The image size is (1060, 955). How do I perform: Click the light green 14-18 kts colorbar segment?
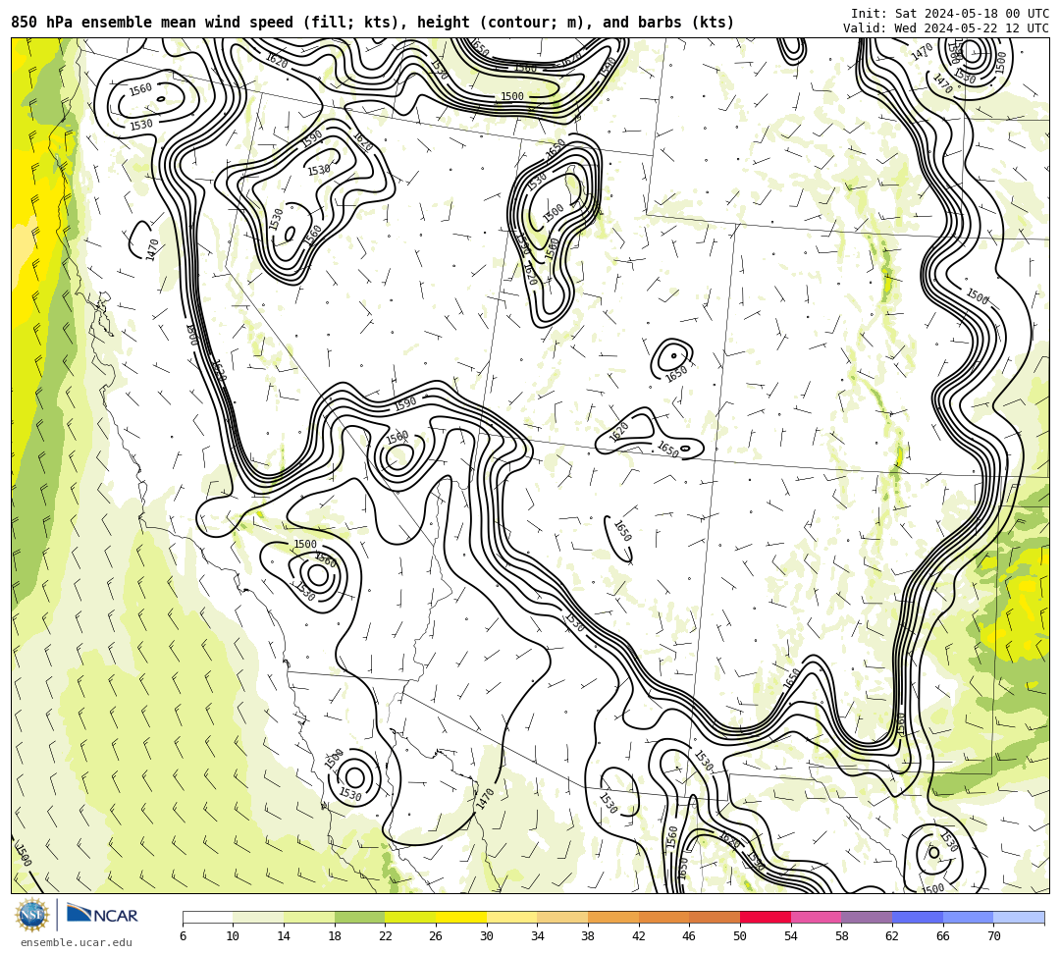click(x=309, y=917)
